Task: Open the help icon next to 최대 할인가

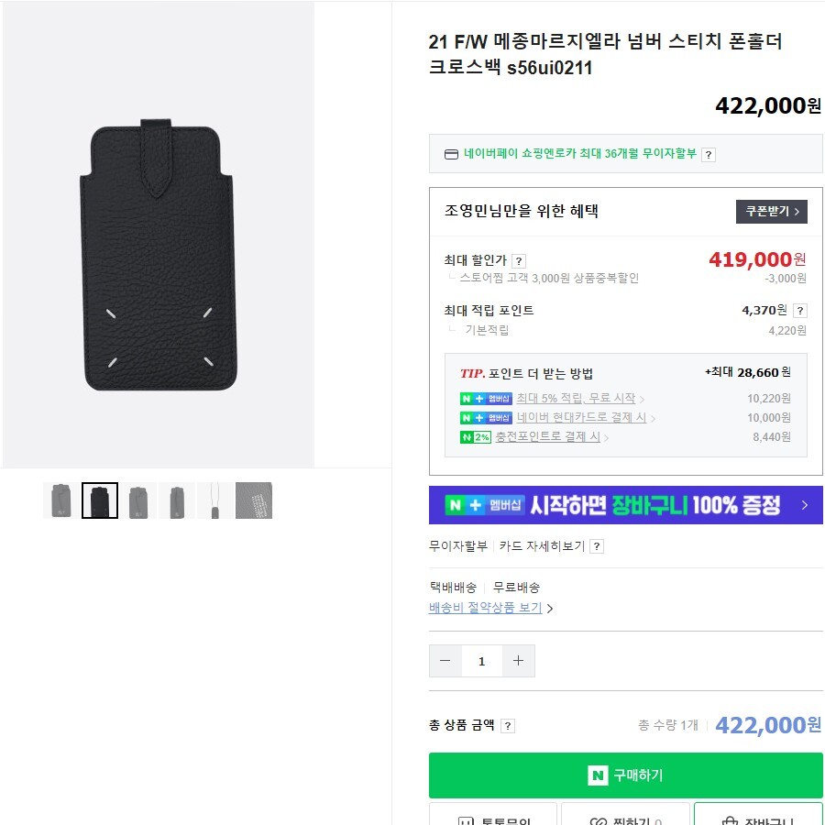Action: click(x=519, y=261)
